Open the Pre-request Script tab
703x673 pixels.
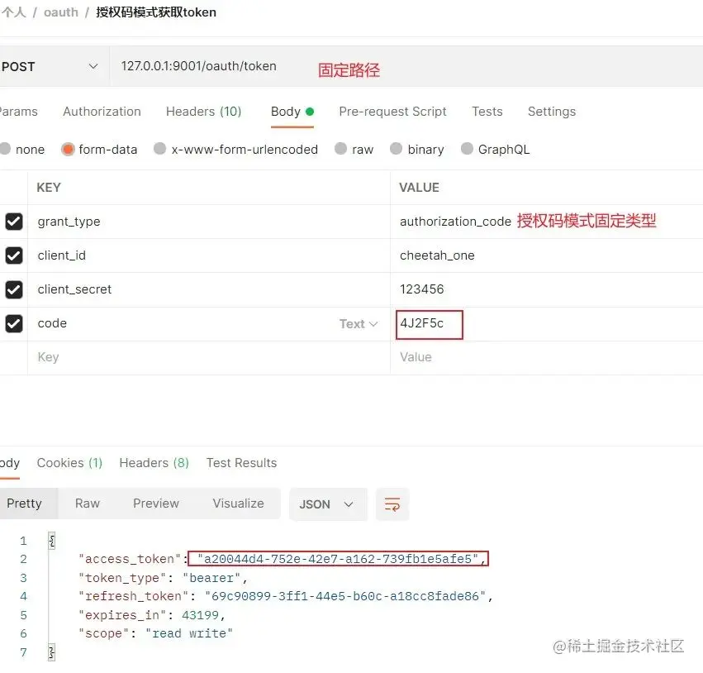click(392, 111)
